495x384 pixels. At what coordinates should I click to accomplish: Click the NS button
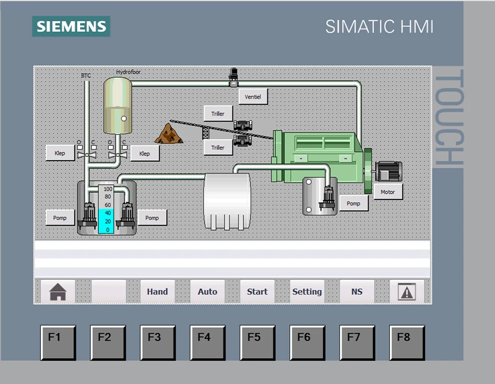(x=357, y=292)
